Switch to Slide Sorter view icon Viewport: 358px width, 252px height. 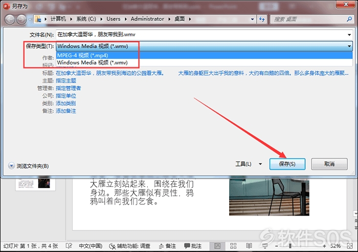coord(233,246)
